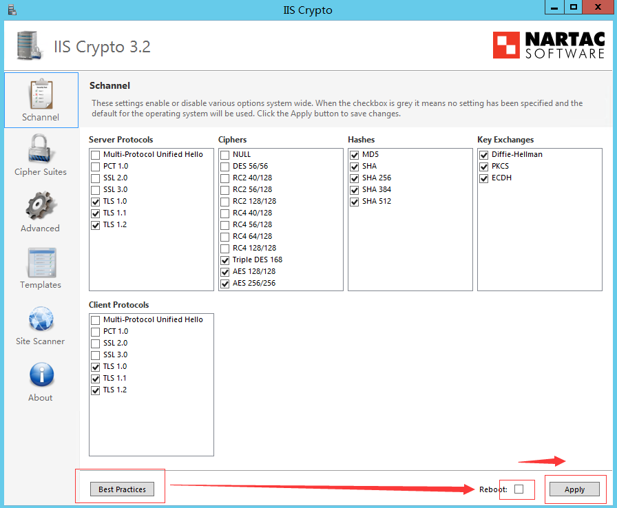Toggle TLS 1.2 in Client Protocols
This screenshot has width=617, height=508.
[95, 390]
